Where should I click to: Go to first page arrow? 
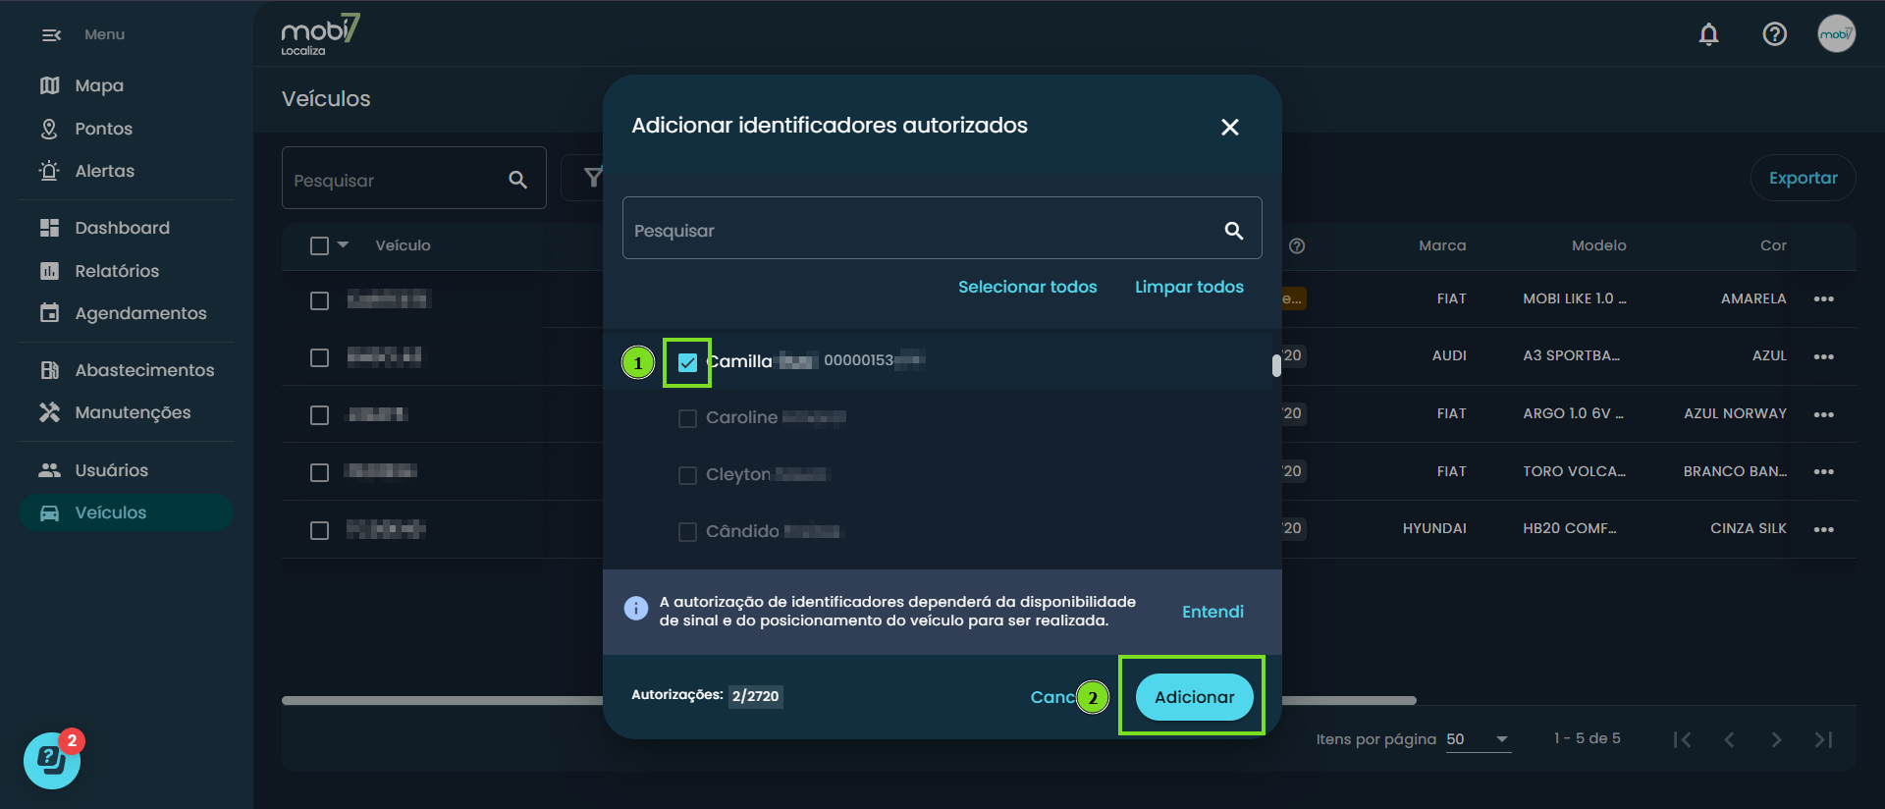pyautogui.click(x=1682, y=739)
